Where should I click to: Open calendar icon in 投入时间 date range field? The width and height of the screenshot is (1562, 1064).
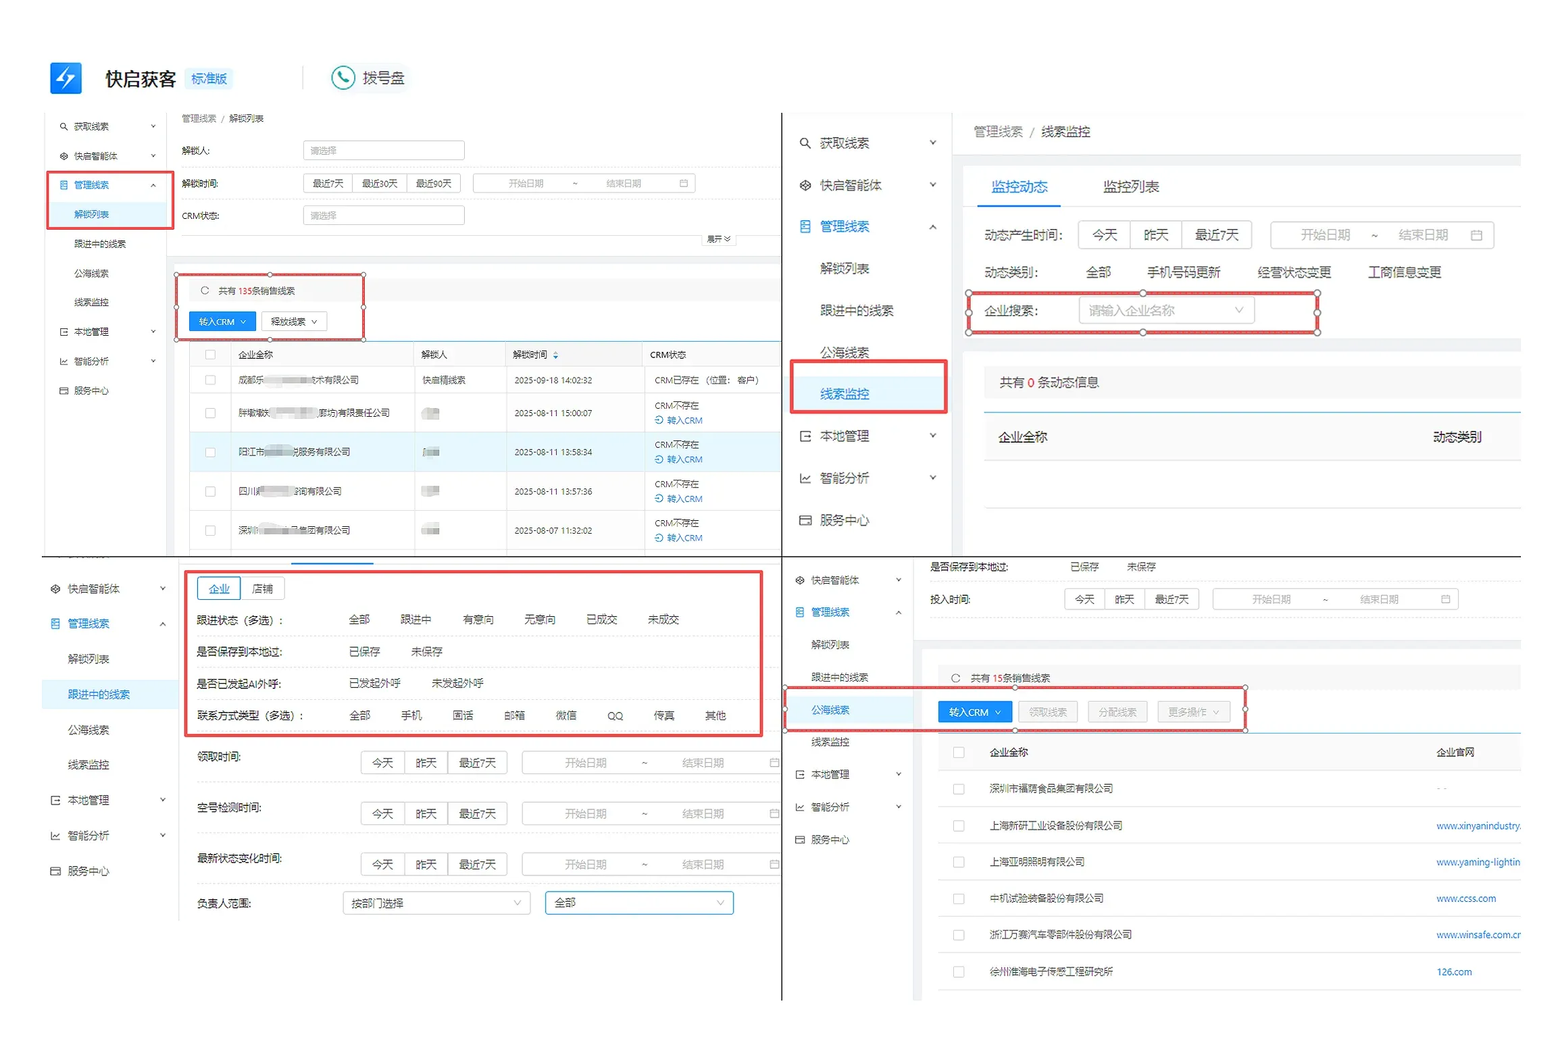[x=1445, y=599]
